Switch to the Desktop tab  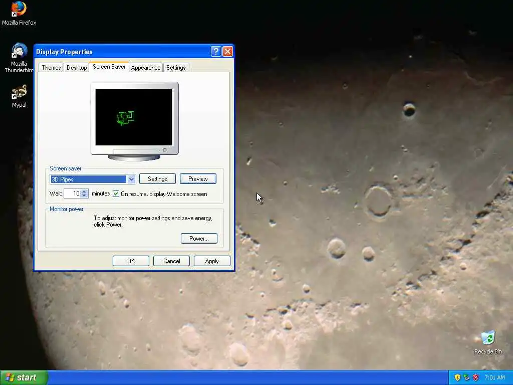click(77, 68)
